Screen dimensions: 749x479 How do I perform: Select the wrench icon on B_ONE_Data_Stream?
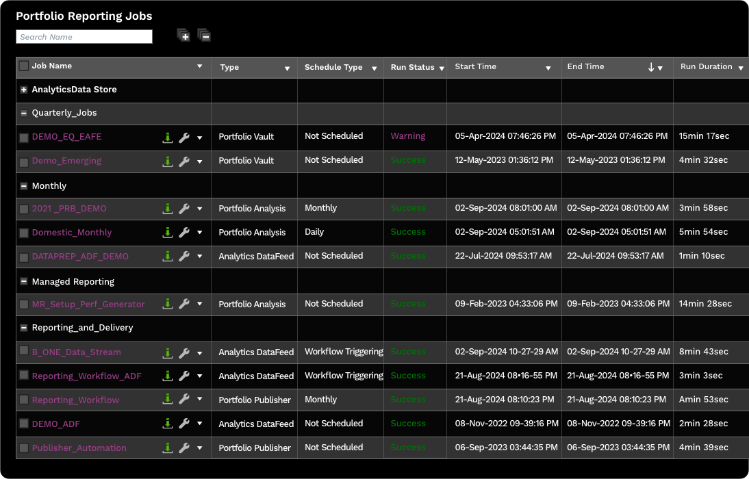pyautogui.click(x=183, y=352)
